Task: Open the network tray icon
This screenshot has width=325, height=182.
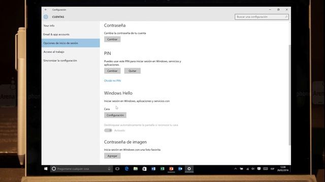Action: coord(247,169)
